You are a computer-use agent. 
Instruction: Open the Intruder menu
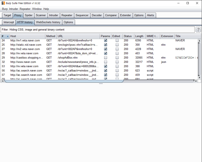[x=14, y=9]
